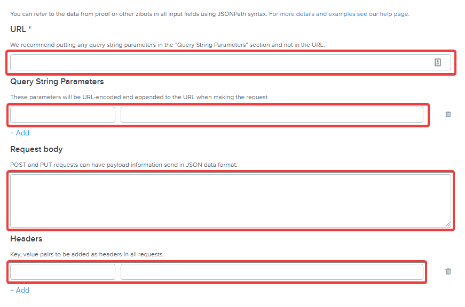Open the help page link
This screenshot has width=465, height=307.
338,14
